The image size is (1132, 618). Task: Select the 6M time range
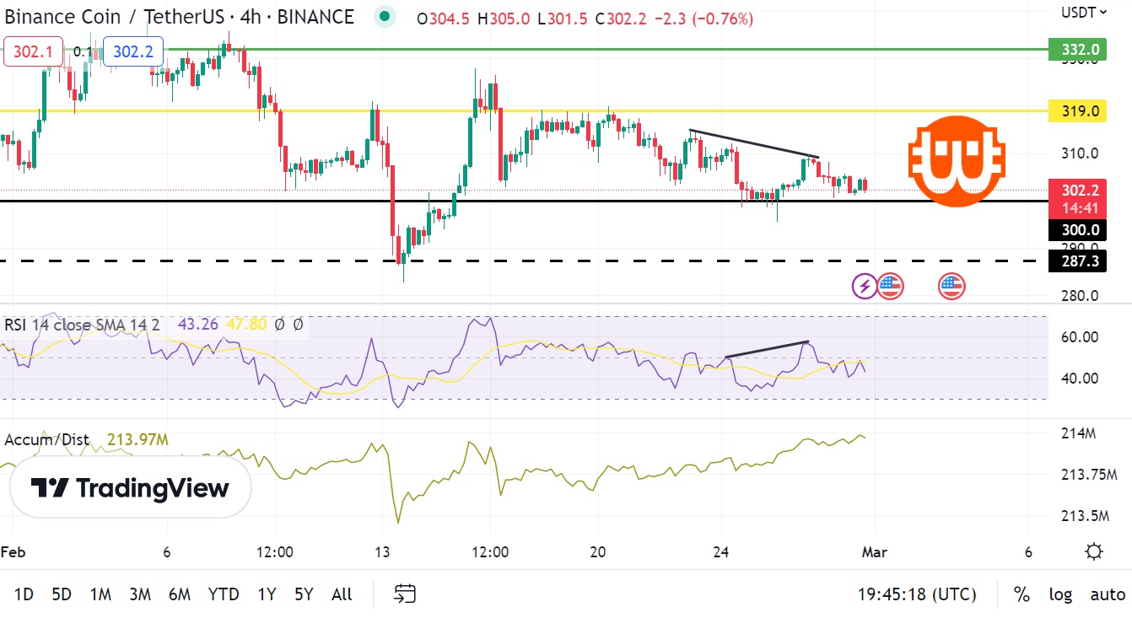(180, 594)
